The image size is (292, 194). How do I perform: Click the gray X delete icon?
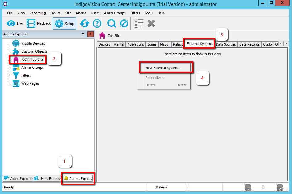click(x=151, y=24)
